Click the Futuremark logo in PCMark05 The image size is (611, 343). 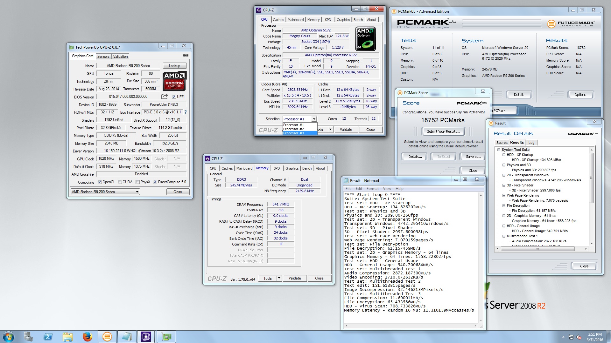click(x=571, y=24)
